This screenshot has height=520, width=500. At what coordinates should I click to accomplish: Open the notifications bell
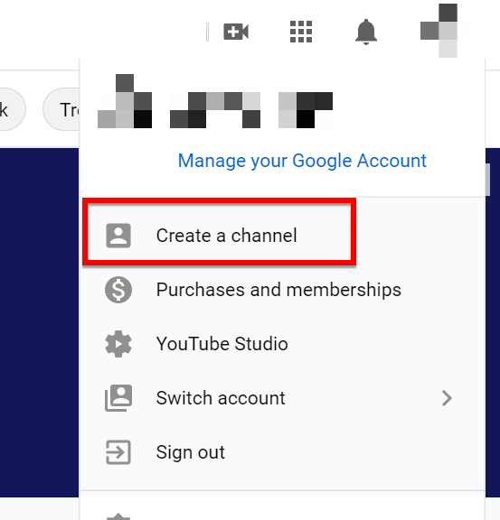coord(366,32)
